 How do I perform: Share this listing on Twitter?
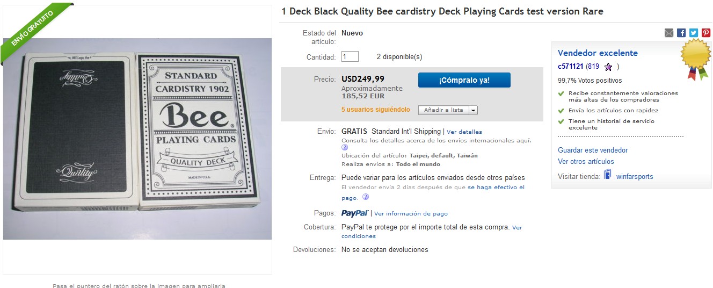pos(694,33)
